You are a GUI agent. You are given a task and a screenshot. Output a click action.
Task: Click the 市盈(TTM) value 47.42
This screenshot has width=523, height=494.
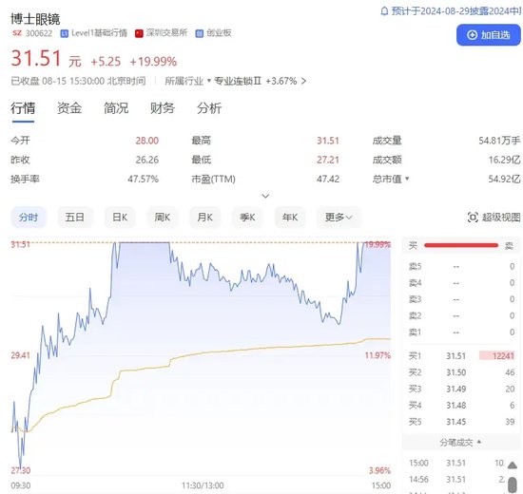[x=328, y=180]
